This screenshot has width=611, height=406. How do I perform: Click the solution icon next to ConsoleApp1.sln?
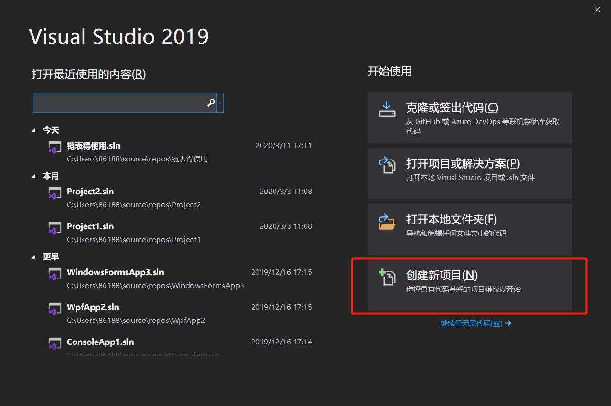54,343
